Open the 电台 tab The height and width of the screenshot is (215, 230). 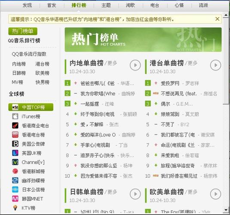point(155,6)
